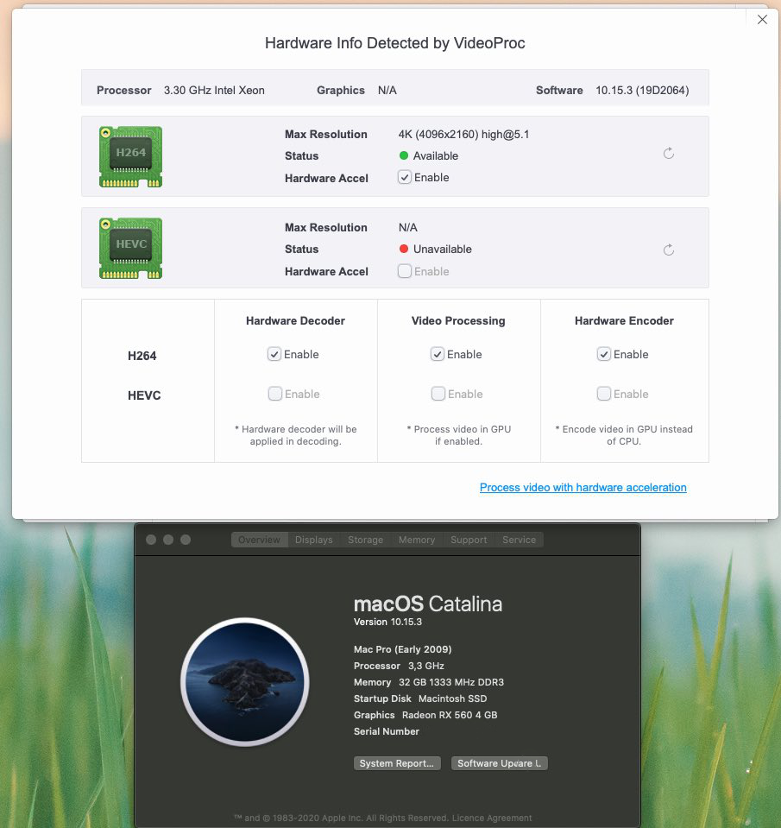Viewport: 781px width, 828px height.
Task: Disable H264 Hardware Accel checkbox in top panel
Action: (404, 178)
